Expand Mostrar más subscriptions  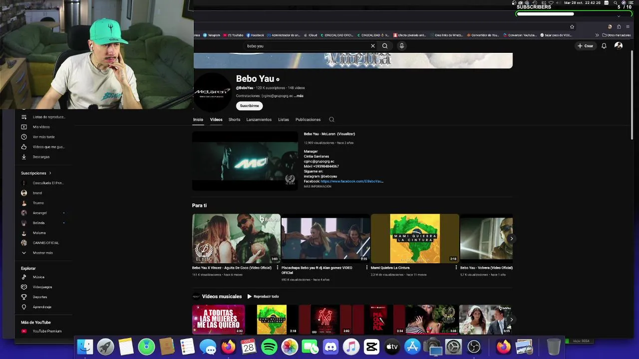click(37, 253)
